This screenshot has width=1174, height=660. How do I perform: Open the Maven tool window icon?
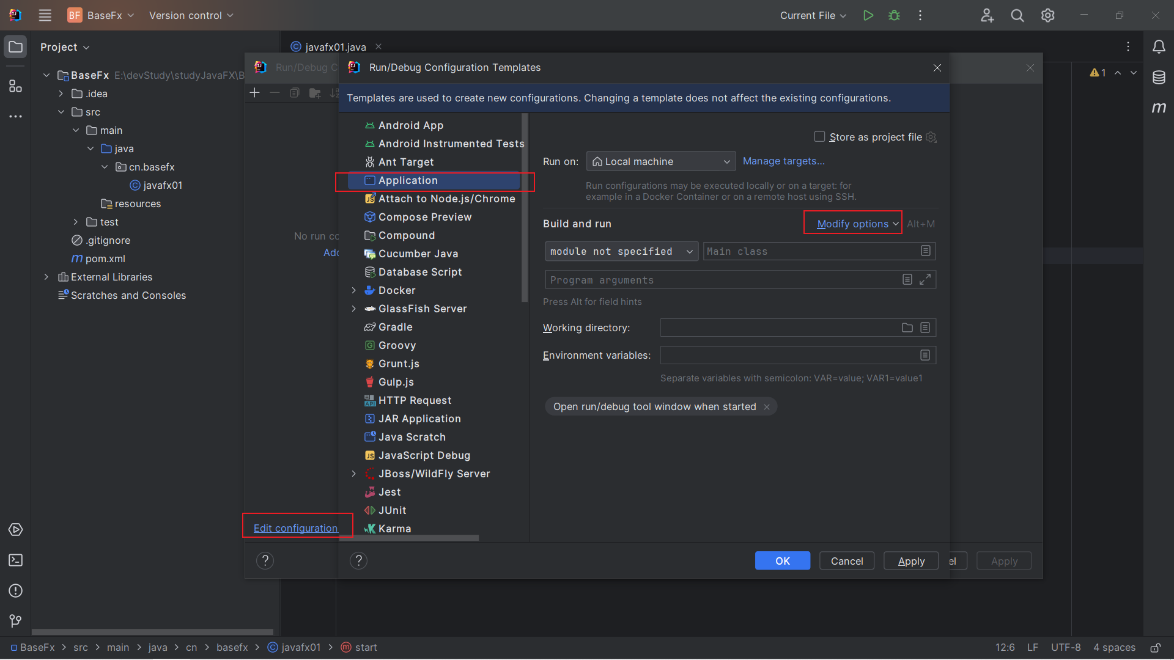(1159, 108)
